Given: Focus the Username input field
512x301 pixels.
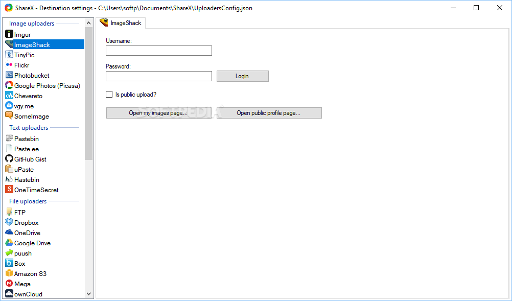Looking at the screenshot, I should click(x=159, y=51).
